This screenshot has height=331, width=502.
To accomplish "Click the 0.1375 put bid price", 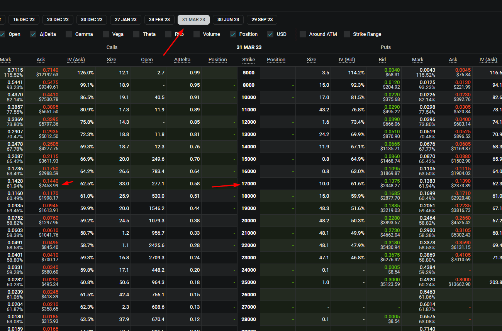I will point(392,181).
